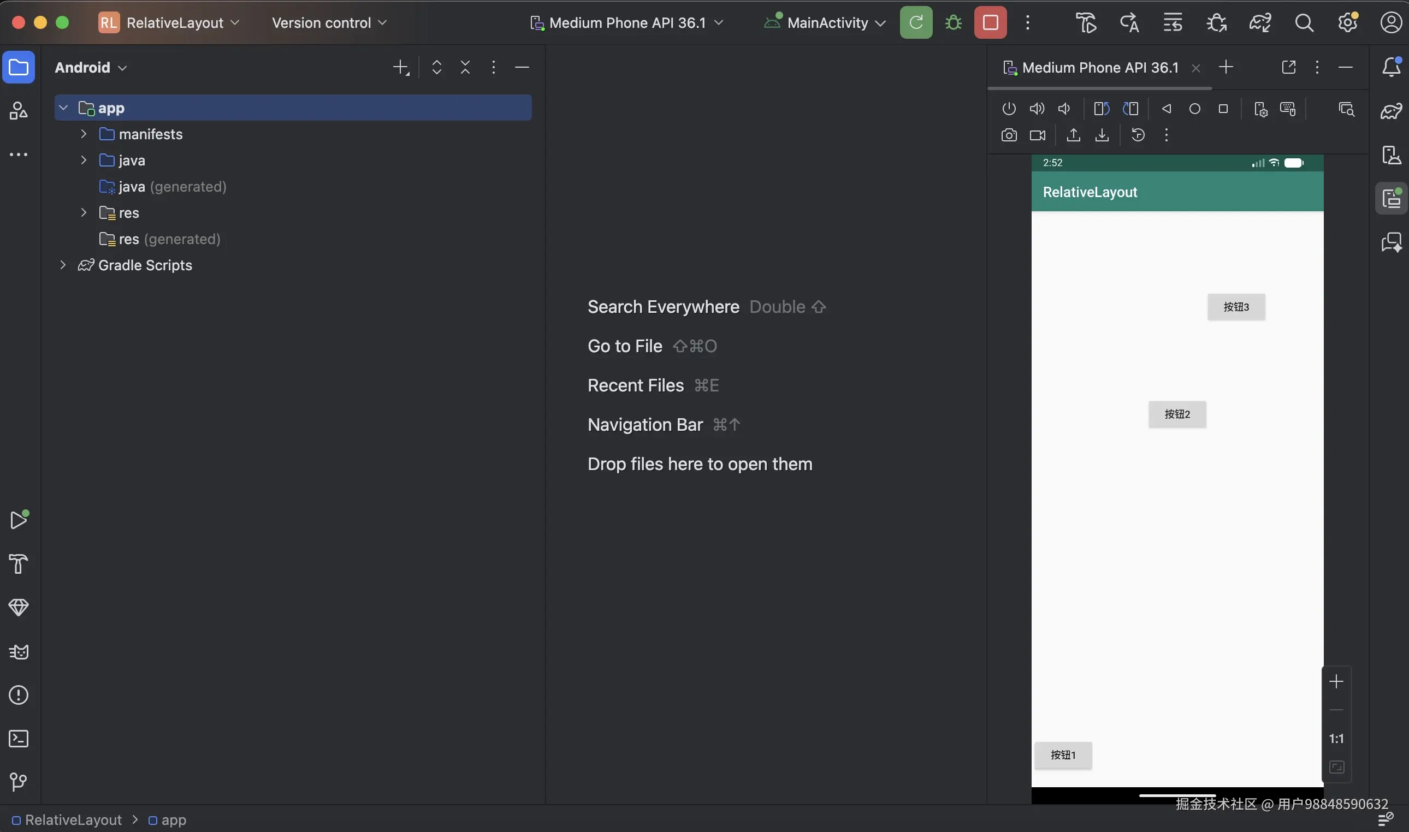Rotate the emulator left
Screen dimensions: 1409x832
point(1101,109)
